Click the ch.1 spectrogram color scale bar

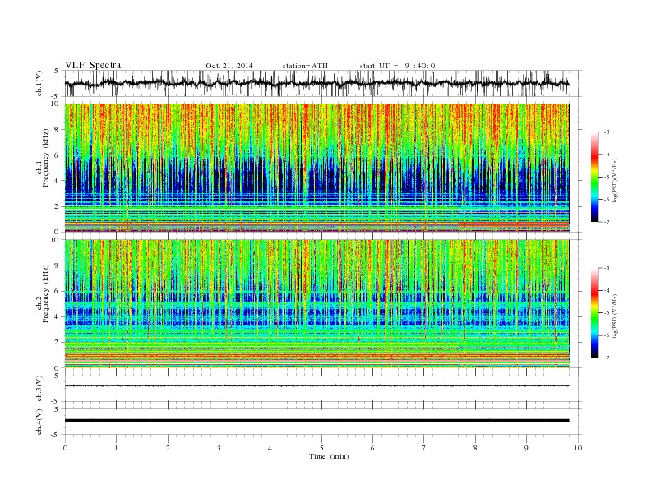(x=595, y=177)
